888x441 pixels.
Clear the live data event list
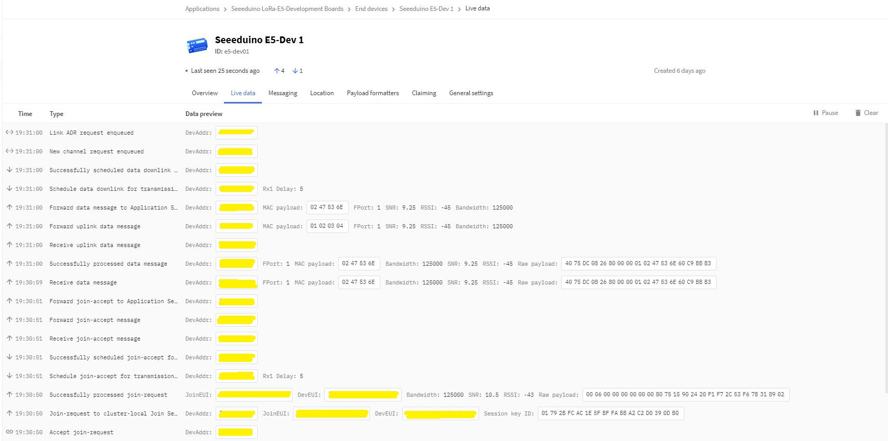tap(866, 113)
